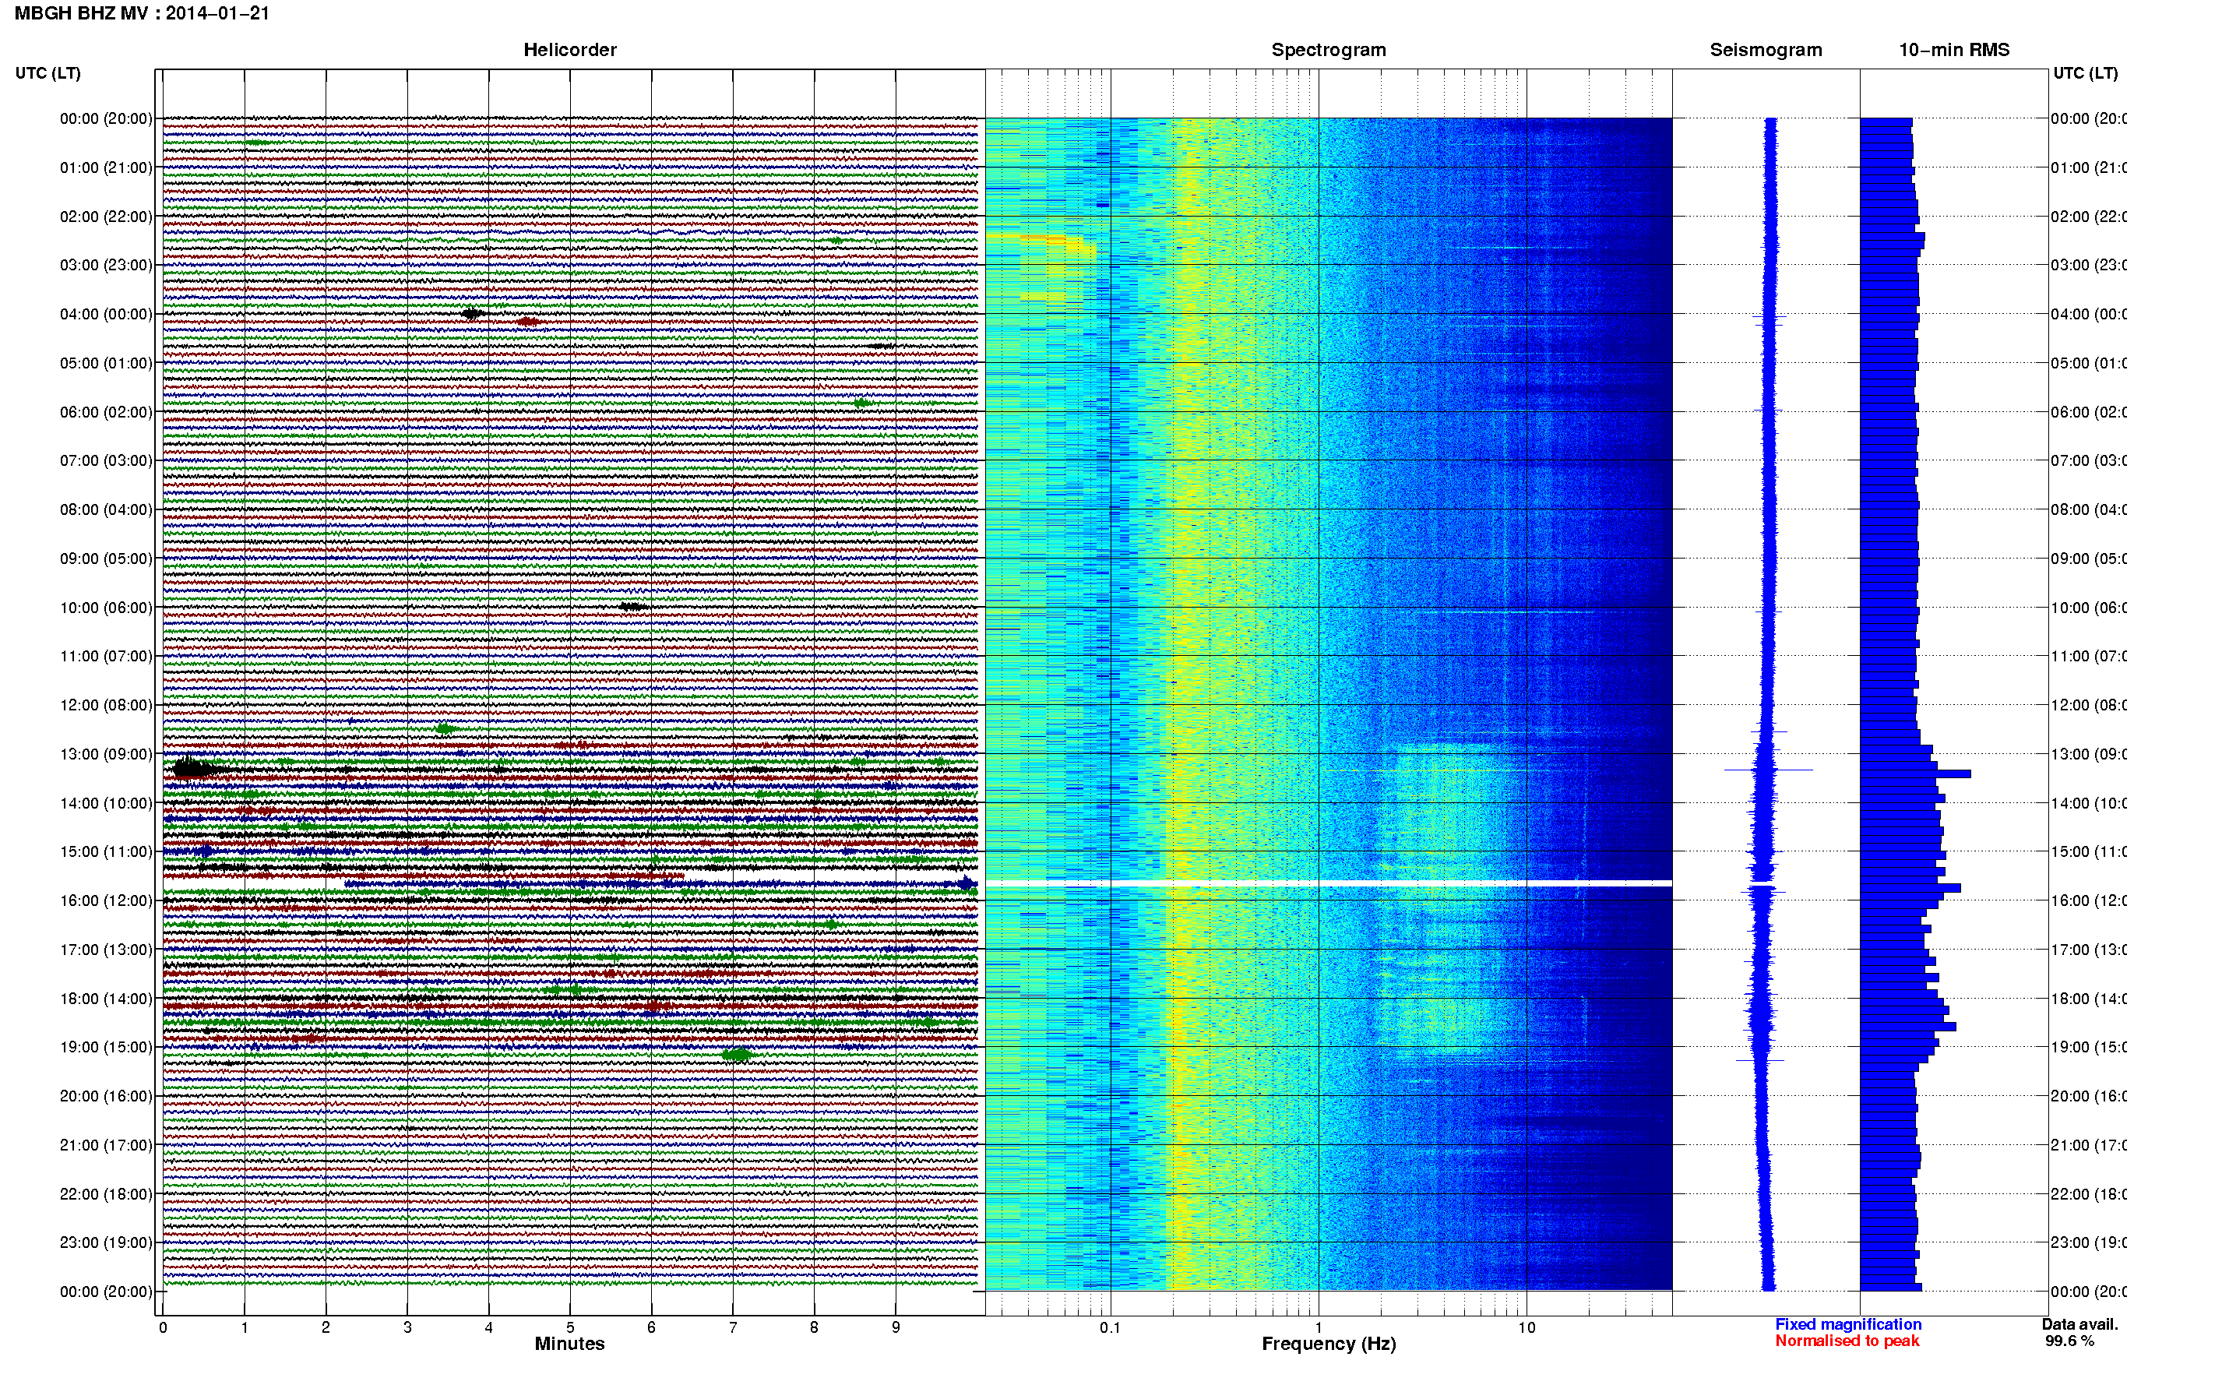Click the left 11:00 (07:00) time label
Image resolution: width=2215 pixels, height=1385 pixels.
pyautogui.click(x=106, y=656)
